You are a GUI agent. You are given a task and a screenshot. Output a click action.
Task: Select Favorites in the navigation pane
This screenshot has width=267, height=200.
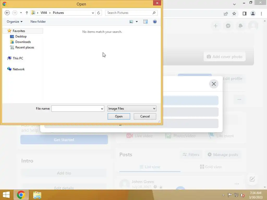(x=23, y=31)
